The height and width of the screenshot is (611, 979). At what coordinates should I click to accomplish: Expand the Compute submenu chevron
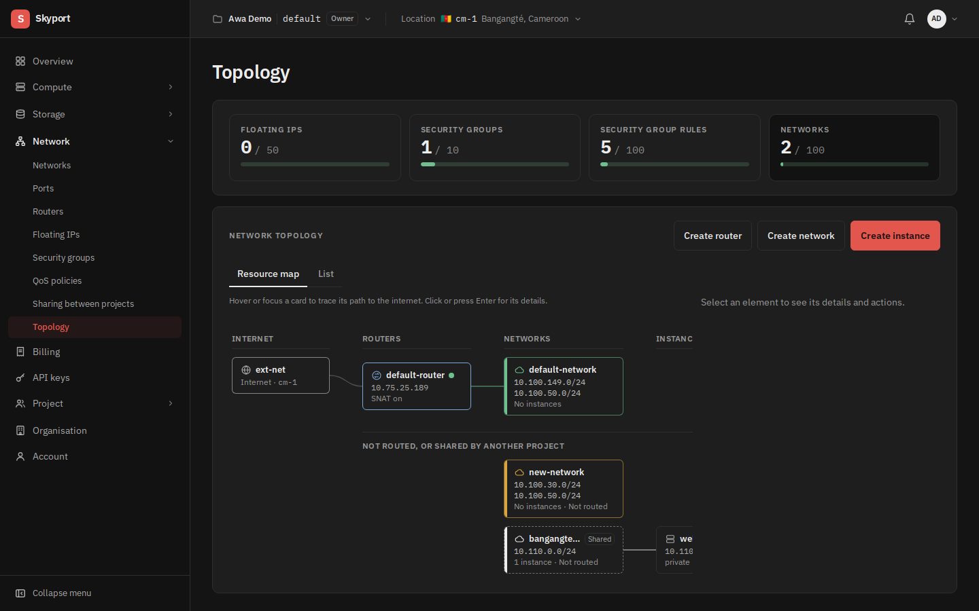pyautogui.click(x=171, y=87)
